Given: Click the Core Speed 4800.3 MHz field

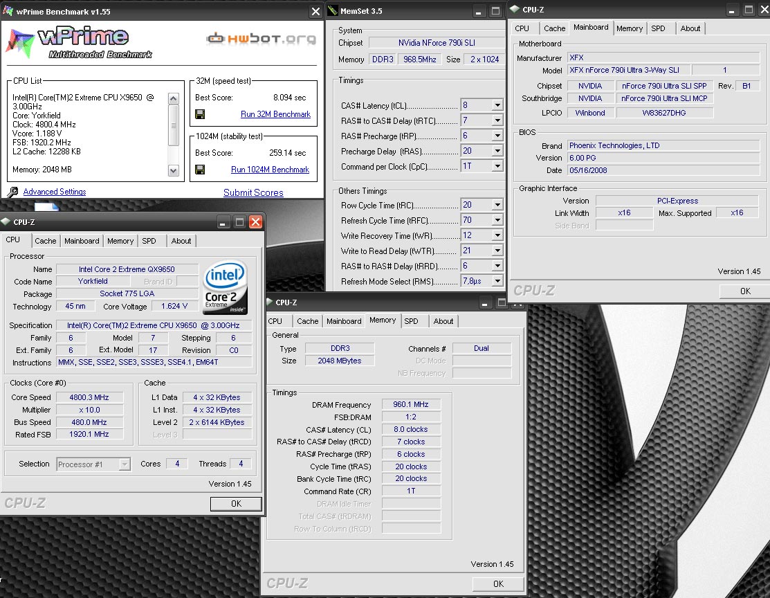Looking at the screenshot, I should [89, 397].
